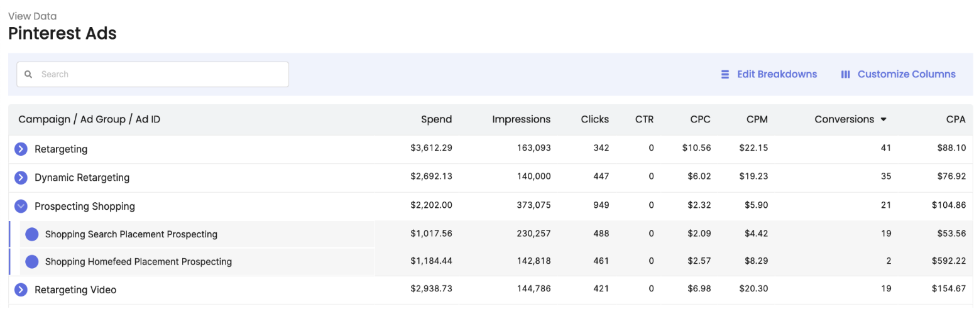Select the Retargeting Video row name
The height and width of the screenshot is (319, 979).
[75, 289]
